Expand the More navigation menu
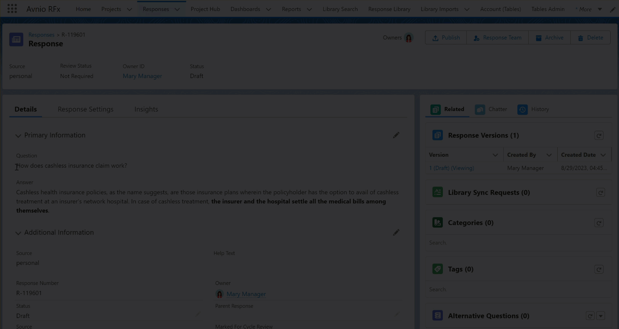The width and height of the screenshot is (619, 329). (588, 9)
